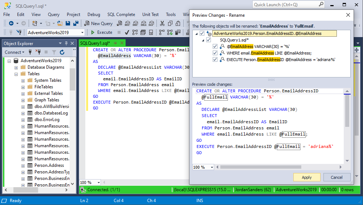Click the New Project icon in toolbar

pos(35,23)
